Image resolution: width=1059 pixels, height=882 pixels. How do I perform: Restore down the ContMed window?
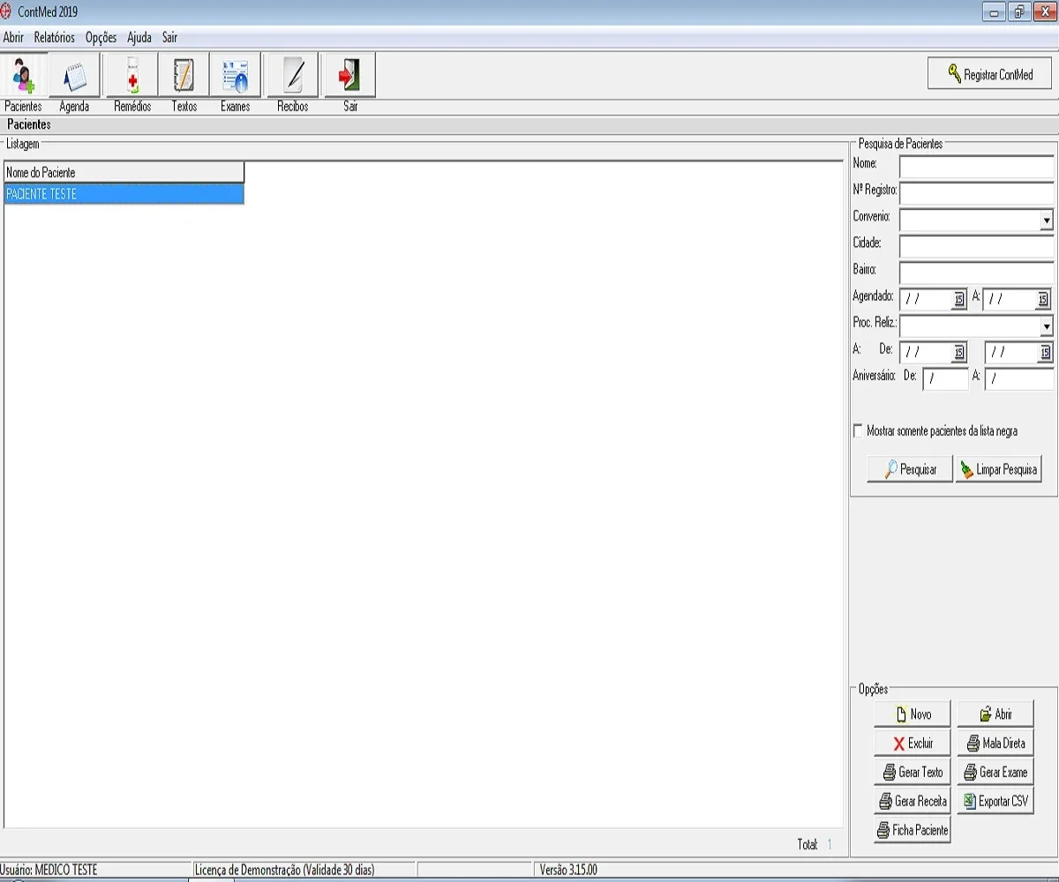1019,12
